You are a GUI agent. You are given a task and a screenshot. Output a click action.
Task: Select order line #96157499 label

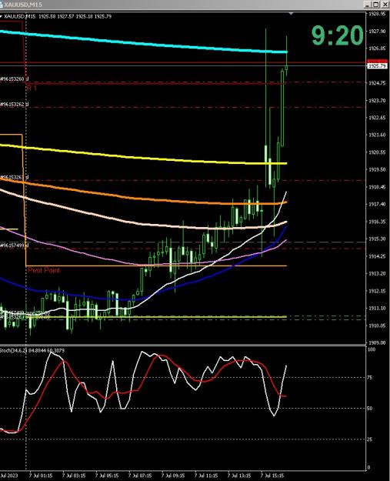[14, 246]
